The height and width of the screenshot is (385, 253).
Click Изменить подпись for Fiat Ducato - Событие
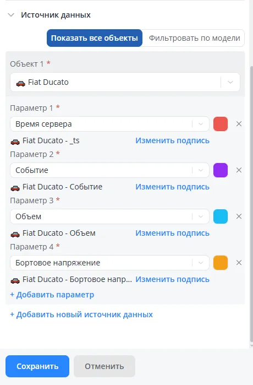click(x=172, y=187)
